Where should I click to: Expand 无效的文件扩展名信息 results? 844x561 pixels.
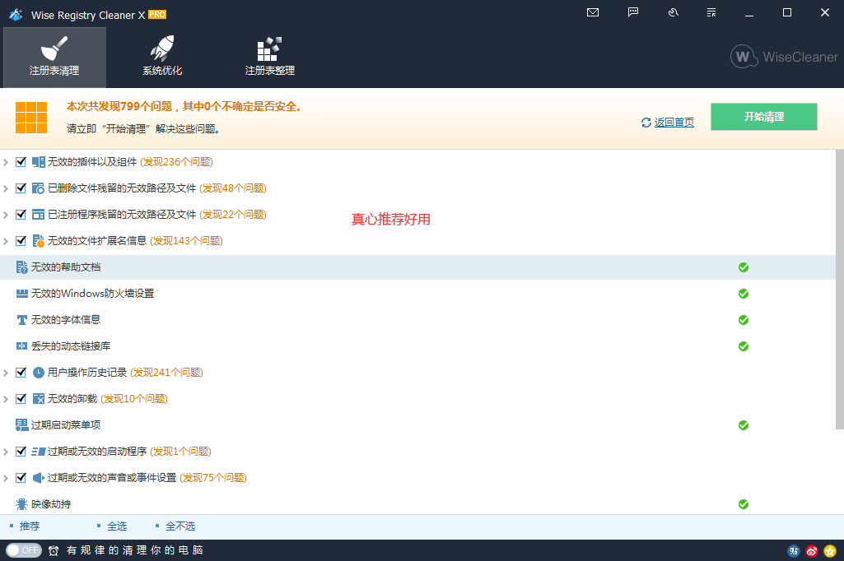point(7,240)
